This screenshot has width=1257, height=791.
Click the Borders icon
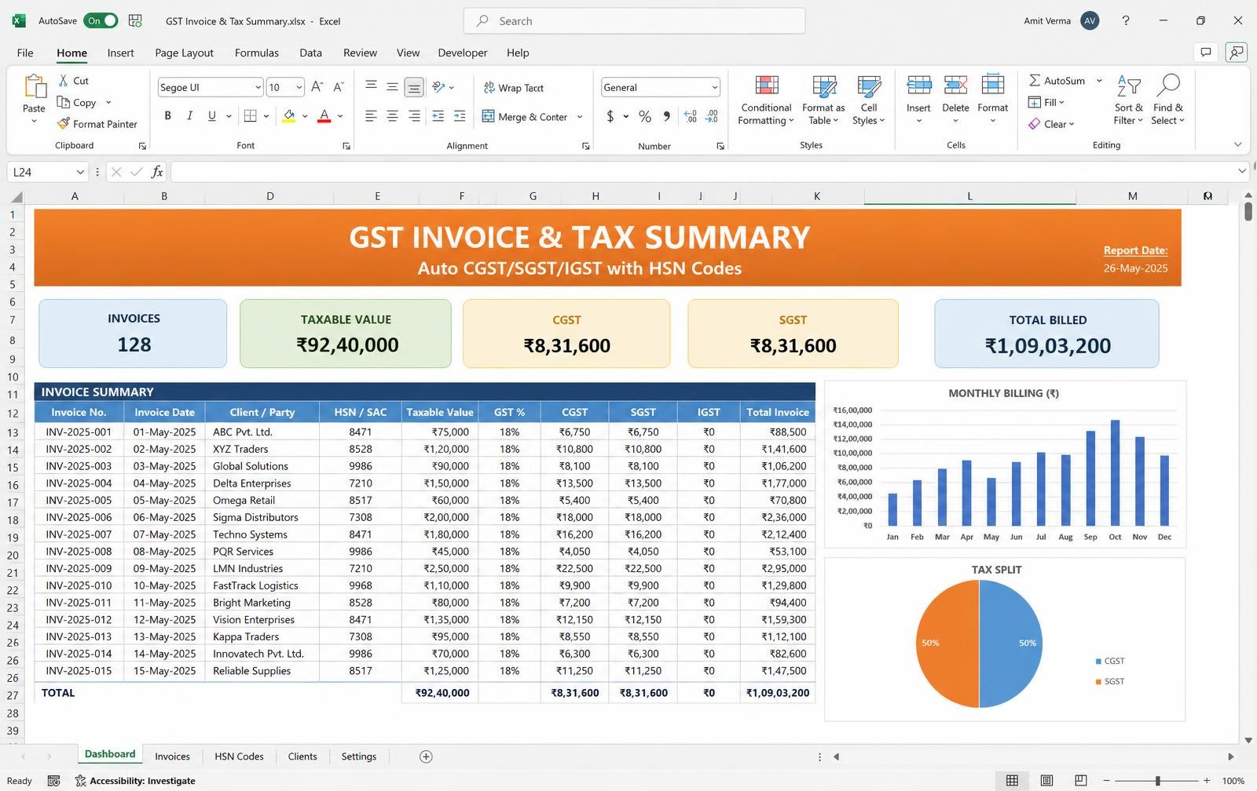coord(251,116)
